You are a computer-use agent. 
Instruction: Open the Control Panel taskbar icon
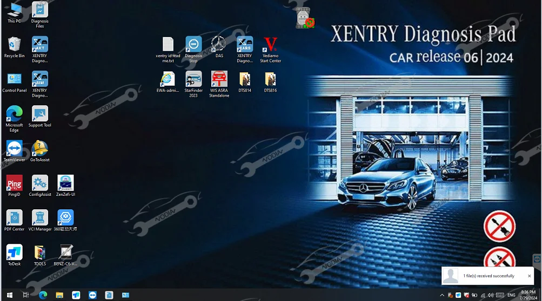(x=125, y=295)
